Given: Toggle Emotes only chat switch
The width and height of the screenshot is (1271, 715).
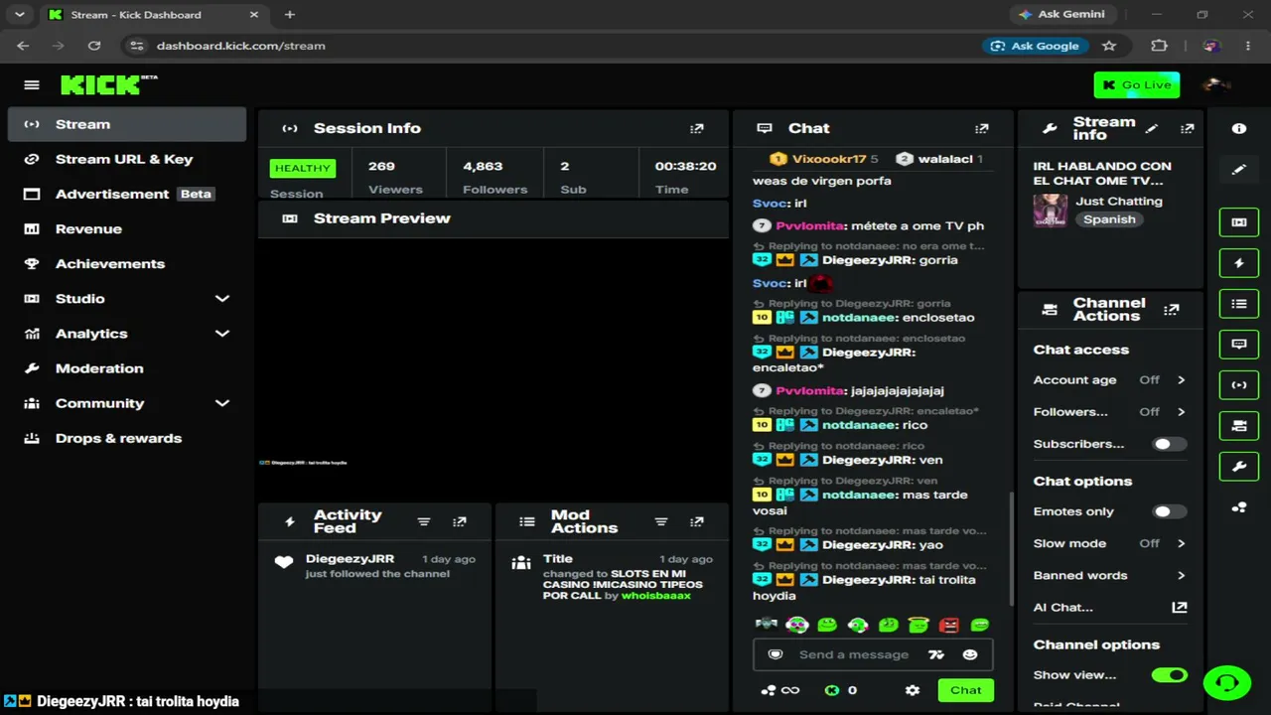Looking at the screenshot, I should point(1169,511).
